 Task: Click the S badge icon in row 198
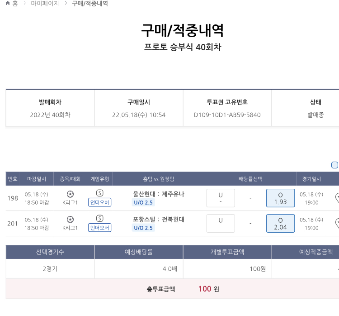[x=100, y=193]
